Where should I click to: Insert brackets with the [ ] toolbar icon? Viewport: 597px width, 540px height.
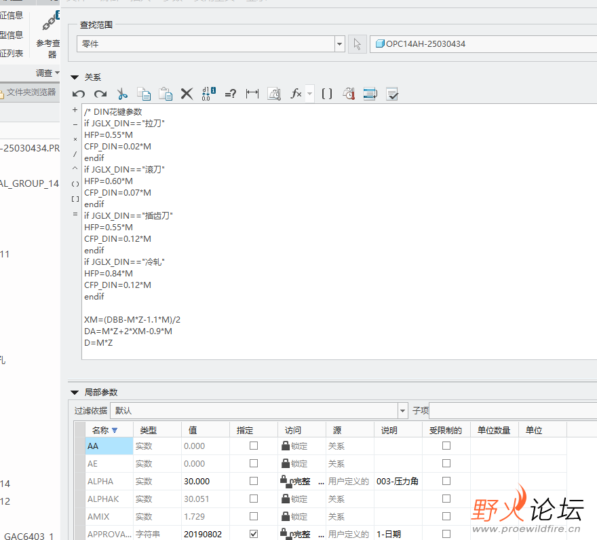point(327,93)
